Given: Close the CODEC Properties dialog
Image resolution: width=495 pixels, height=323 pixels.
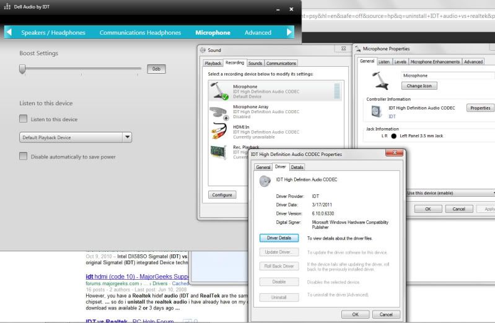Looking at the screenshot, I should 394,153.
